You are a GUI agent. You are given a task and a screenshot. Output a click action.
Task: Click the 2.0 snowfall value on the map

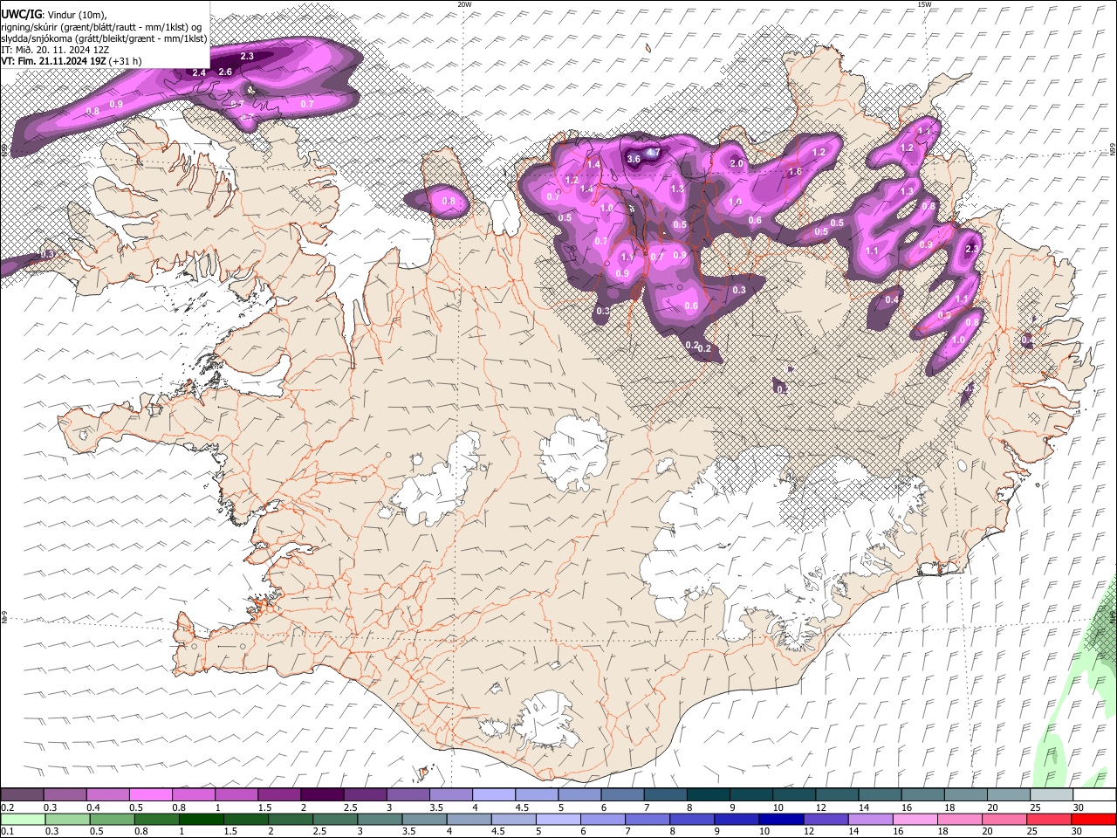[x=737, y=163]
